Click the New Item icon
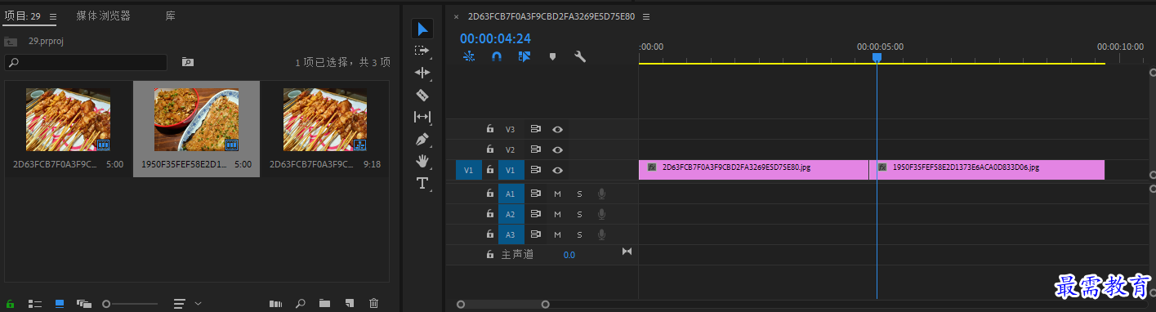This screenshot has width=1156, height=312. click(349, 303)
